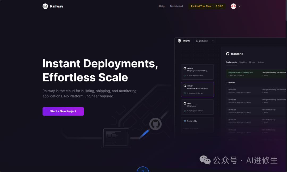Click the Railway logo icon in header
Image resolution: width=287 pixels, height=172 pixels.
coord(45,6)
